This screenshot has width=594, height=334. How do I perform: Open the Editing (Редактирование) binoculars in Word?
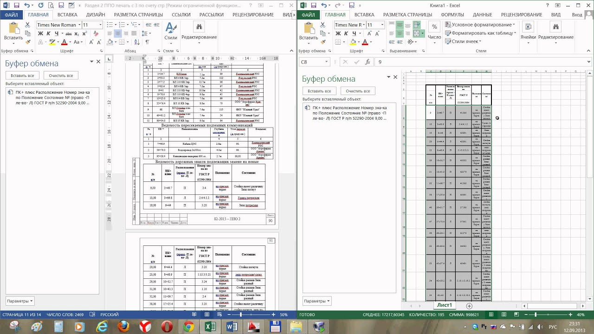tap(199, 32)
